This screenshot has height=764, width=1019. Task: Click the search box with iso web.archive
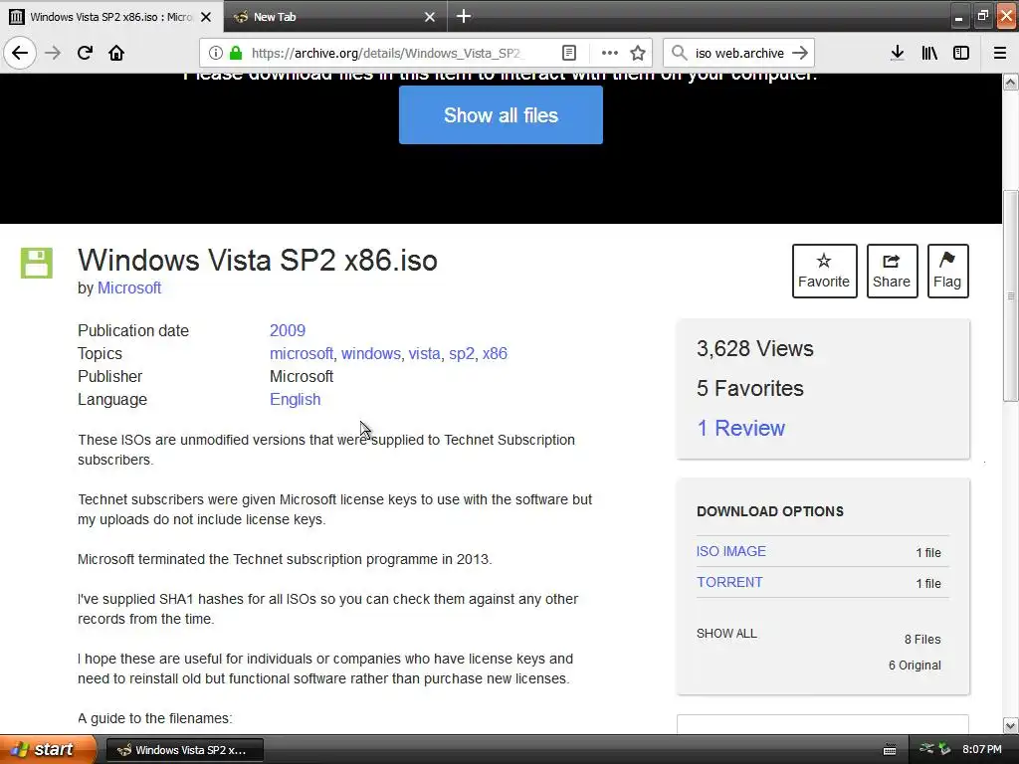pyautogui.click(x=739, y=53)
